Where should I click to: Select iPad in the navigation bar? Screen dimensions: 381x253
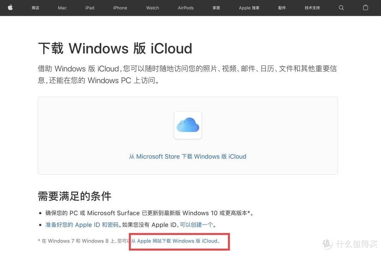(x=90, y=8)
